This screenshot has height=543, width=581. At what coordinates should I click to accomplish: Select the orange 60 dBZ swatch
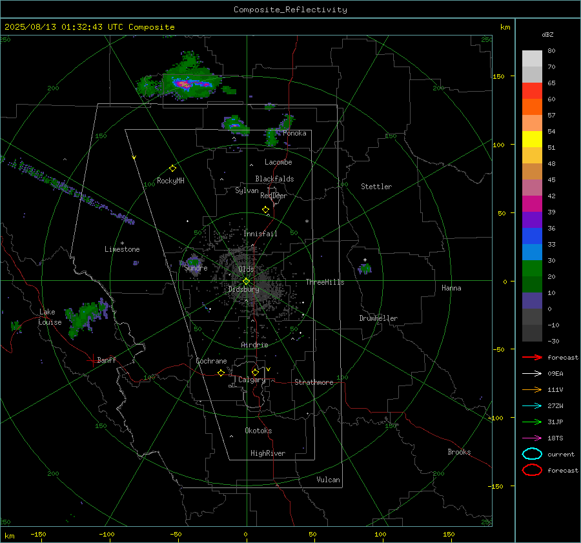[x=532, y=107]
